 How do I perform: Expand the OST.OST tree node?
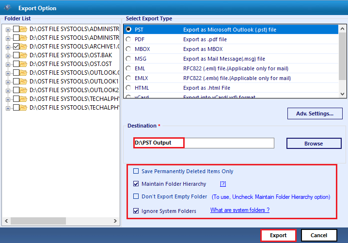click(x=8, y=64)
